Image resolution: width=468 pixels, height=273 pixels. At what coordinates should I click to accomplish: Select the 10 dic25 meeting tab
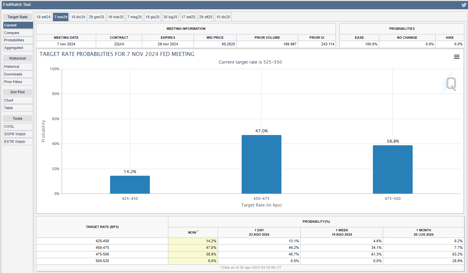coord(223,17)
